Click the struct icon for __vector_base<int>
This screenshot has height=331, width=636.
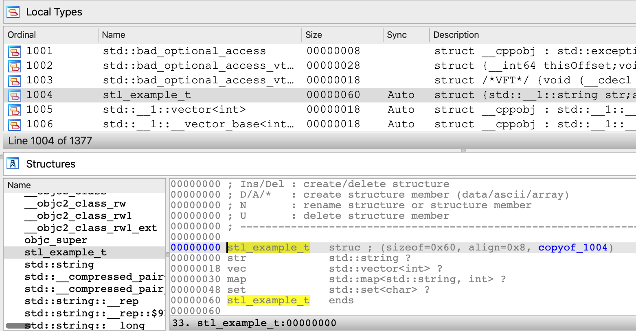[14, 124]
